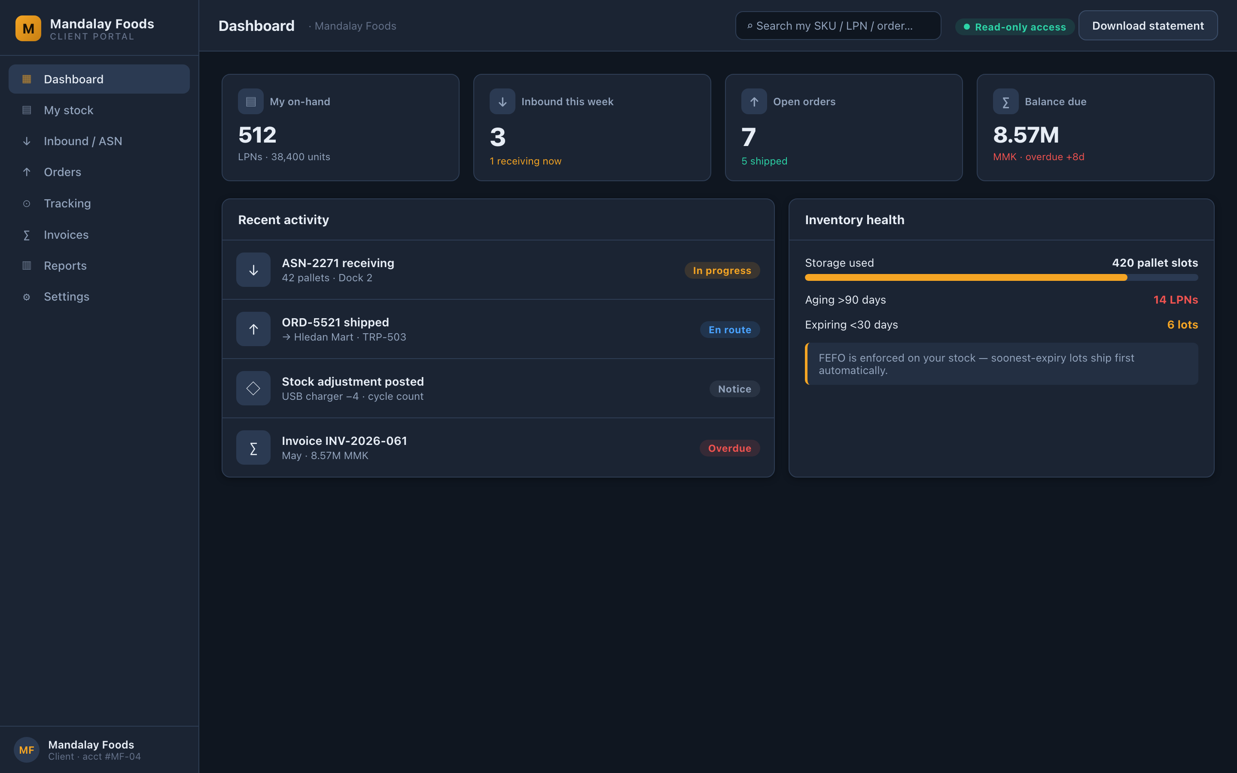This screenshot has width=1237, height=773.
Task: Click the Invoices sigma icon in sidebar
Action: 27,234
